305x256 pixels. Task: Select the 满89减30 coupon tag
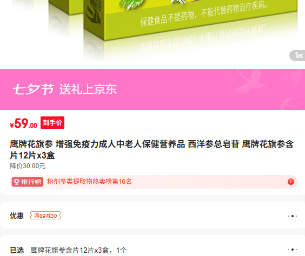pos(45,216)
